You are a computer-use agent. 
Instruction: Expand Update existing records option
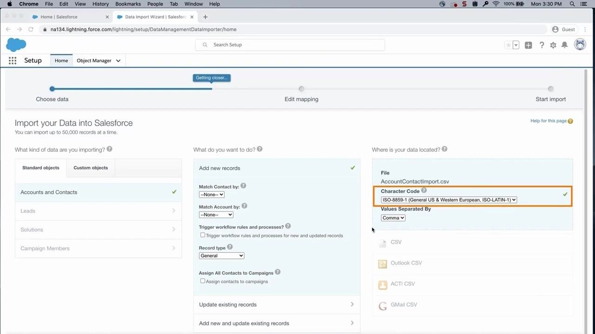pos(277,305)
